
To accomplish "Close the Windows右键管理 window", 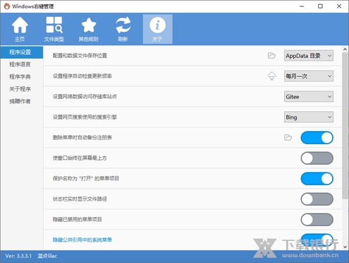I will click(x=339, y=6).
